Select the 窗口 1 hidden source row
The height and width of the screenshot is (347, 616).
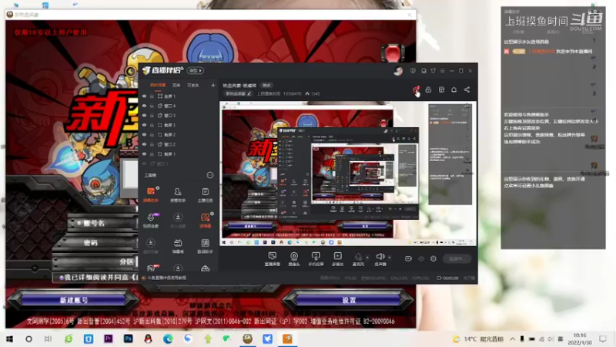[179, 163]
